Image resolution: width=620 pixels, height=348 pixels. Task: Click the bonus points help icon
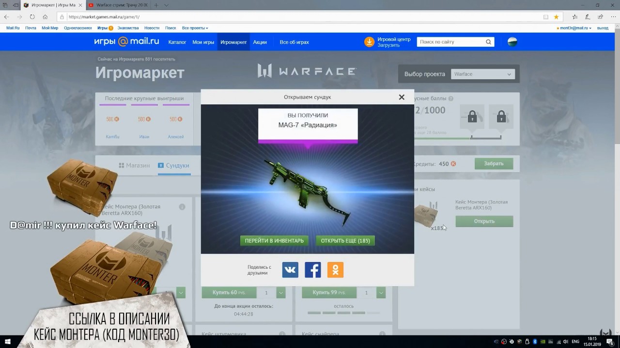(x=451, y=99)
